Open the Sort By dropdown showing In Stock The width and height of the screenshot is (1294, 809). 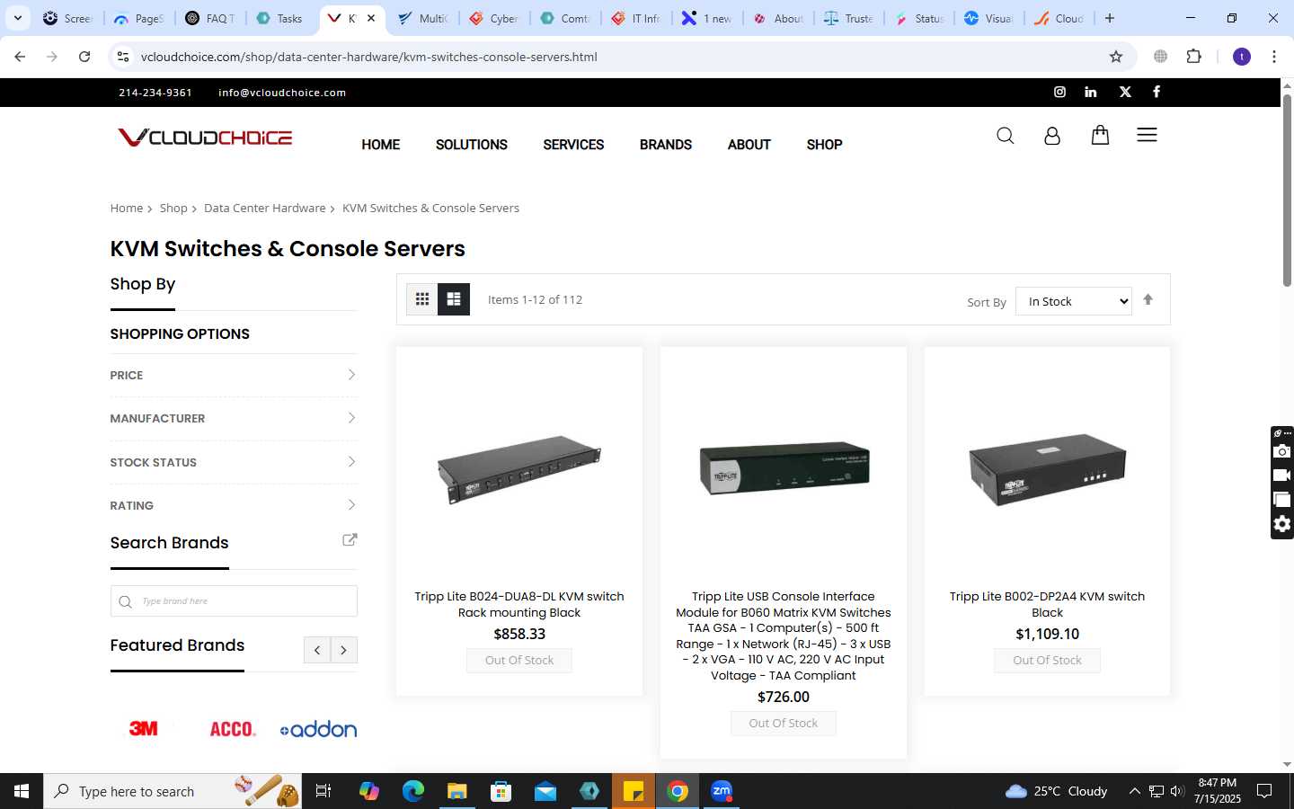[x=1074, y=301]
